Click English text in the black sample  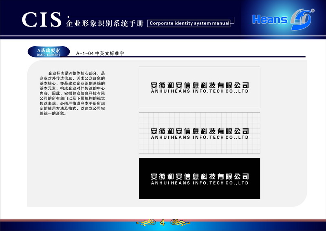[x=200, y=183]
